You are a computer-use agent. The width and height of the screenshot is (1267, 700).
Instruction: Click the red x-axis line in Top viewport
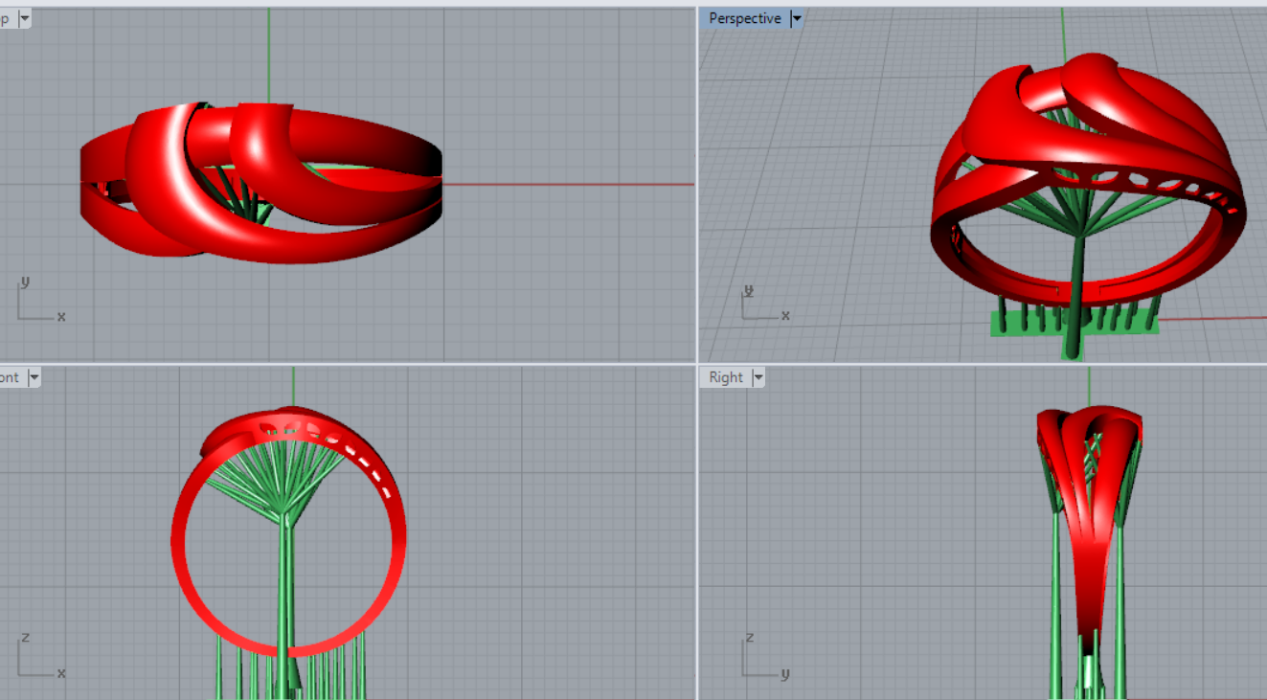[575, 184]
